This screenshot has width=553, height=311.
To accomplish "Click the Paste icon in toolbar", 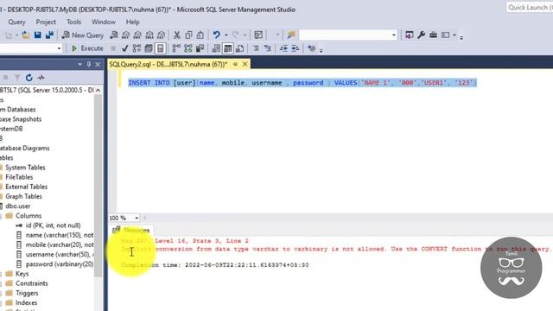I will (200, 35).
